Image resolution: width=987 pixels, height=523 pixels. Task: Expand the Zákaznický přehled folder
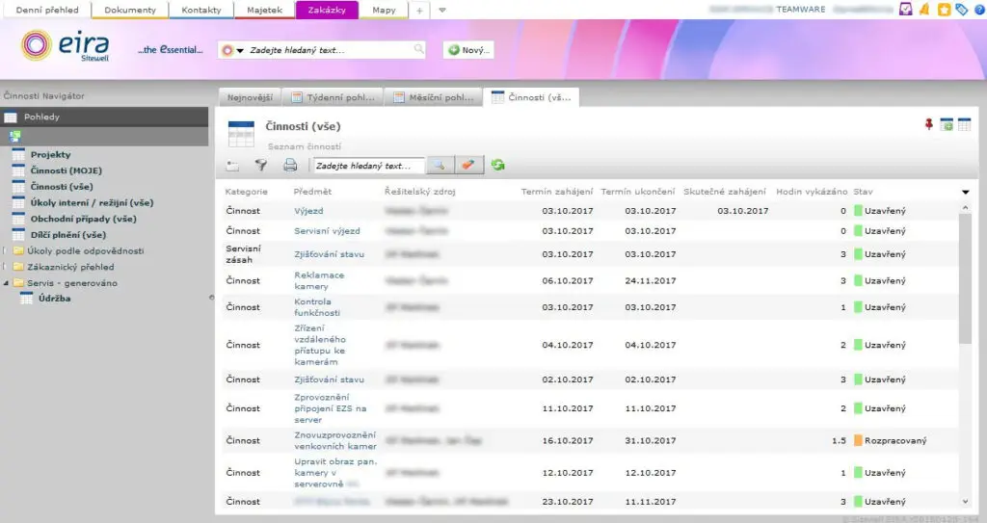click(6, 267)
